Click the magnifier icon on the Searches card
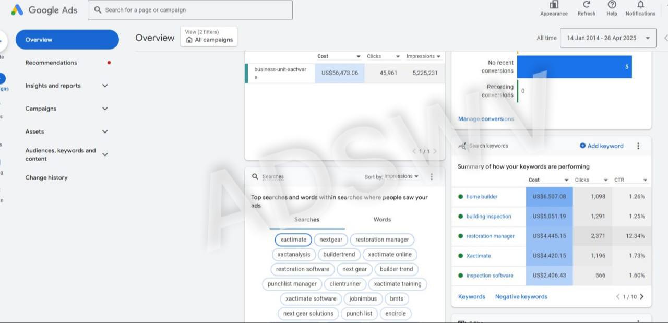Viewport: 668px width, 323px height. coord(255,177)
